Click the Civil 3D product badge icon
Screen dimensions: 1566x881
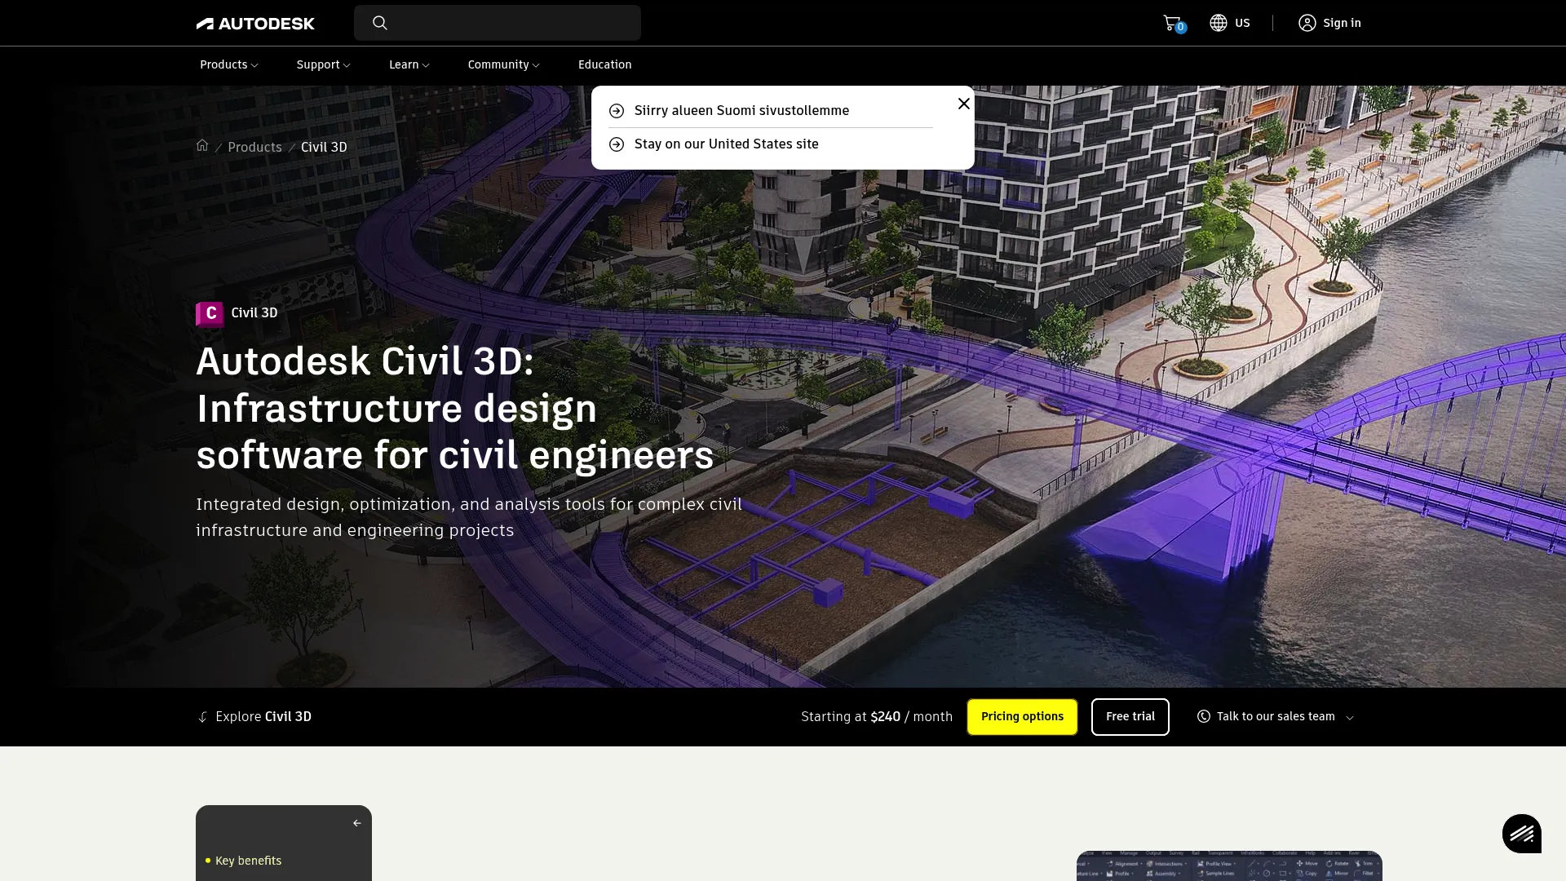(x=210, y=313)
